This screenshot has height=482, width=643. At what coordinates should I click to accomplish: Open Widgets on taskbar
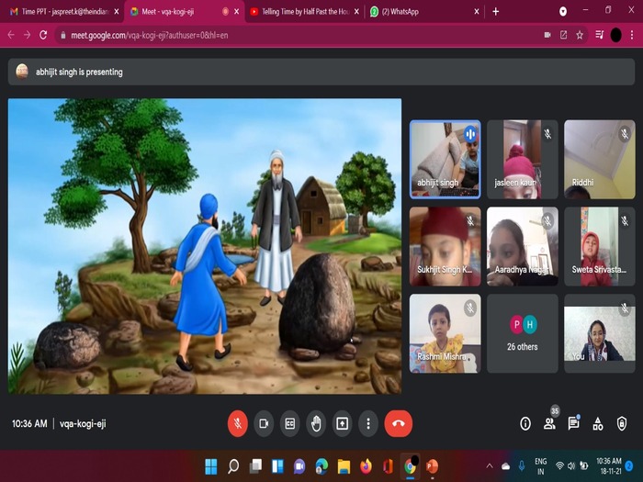click(x=277, y=466)
